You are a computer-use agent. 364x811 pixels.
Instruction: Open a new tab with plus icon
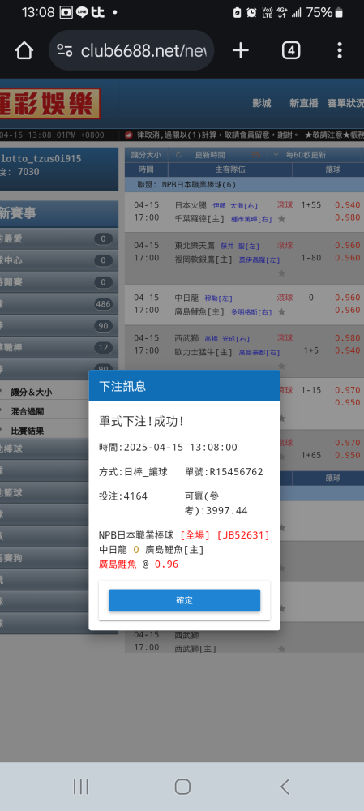(x=241, y=50)
